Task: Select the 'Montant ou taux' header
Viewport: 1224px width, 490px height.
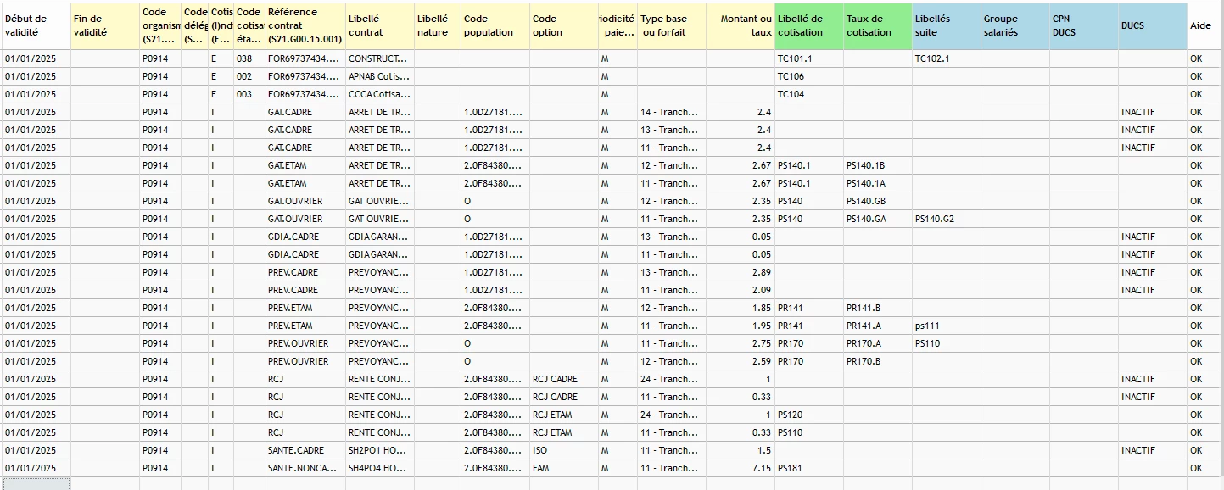Action: [741, 25]
